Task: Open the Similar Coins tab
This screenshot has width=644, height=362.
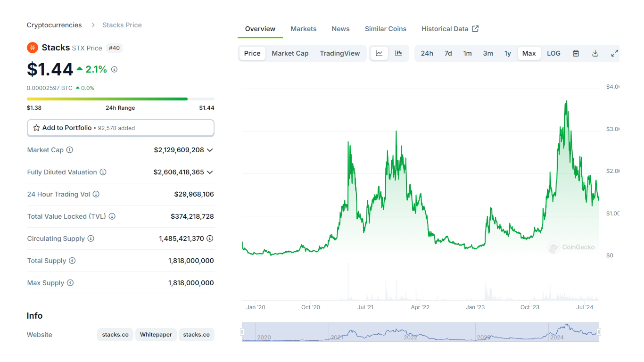Action: [386, 29]
